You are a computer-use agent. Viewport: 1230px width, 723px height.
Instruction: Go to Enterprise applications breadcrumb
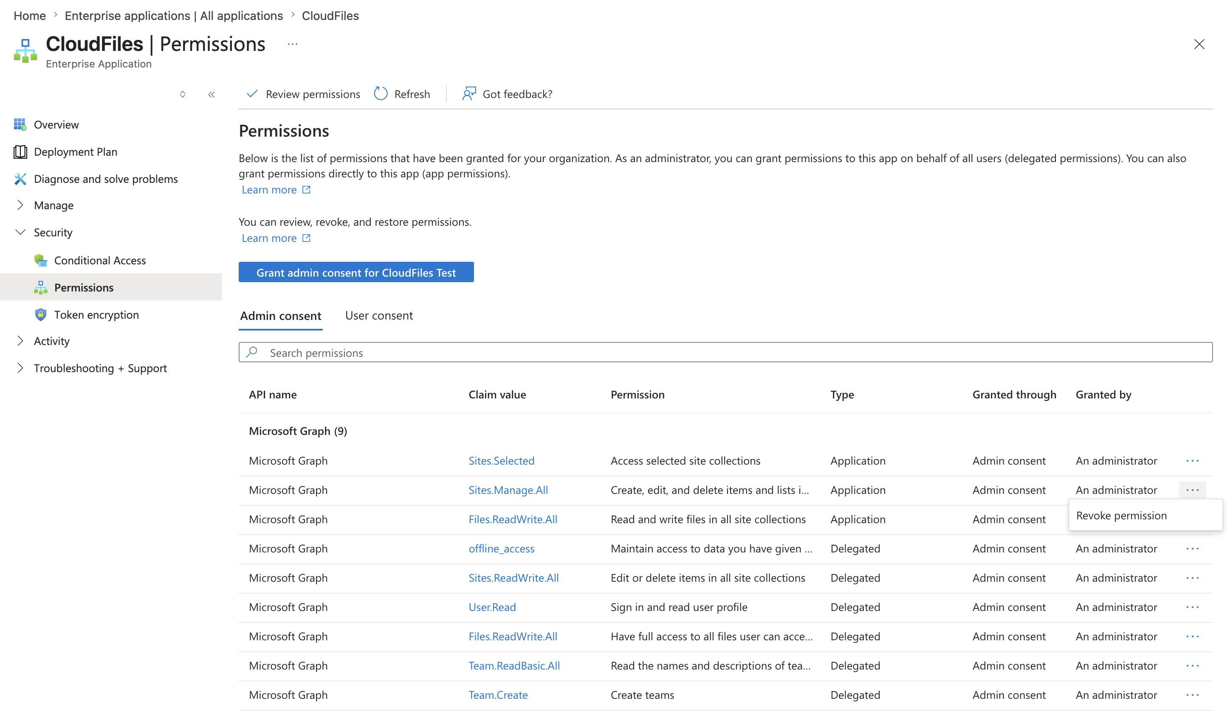(x=174, y=16)
